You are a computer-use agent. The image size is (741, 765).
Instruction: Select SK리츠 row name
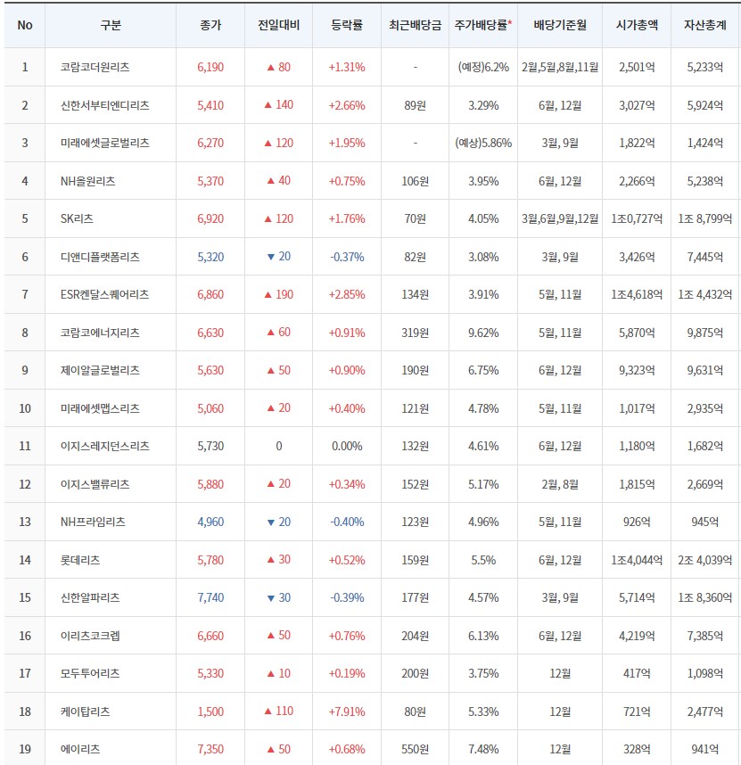77,218
